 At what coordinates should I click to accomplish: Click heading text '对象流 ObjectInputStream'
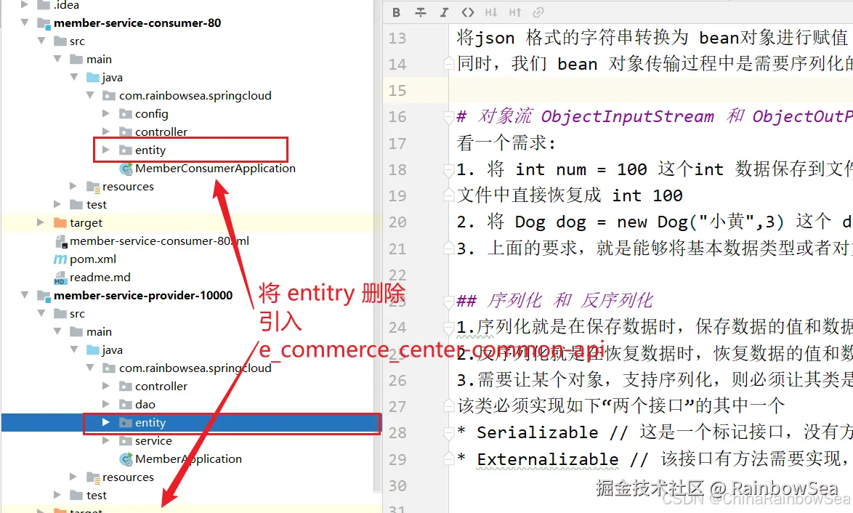[x=596, y=116]
